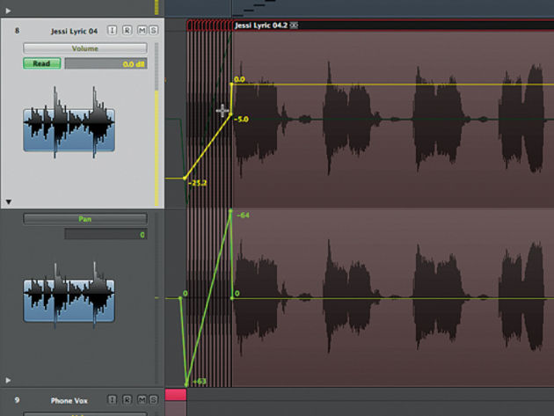The width and height of the screenshot is (554, 416).
Task: Open the Volume automation parameter dropdown
Action: tap(85, 48)
